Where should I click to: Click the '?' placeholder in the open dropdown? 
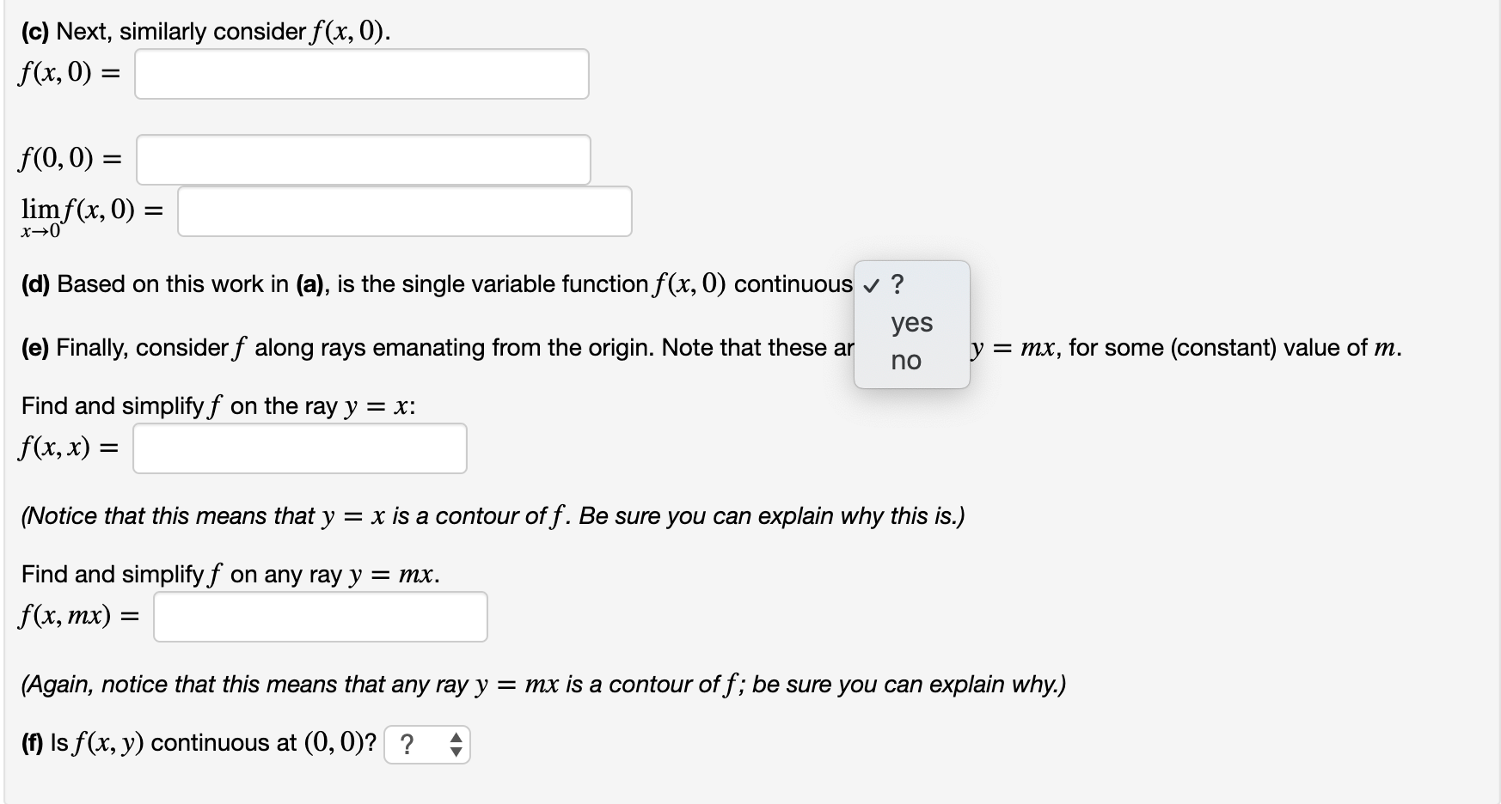(x=897, y=285)
